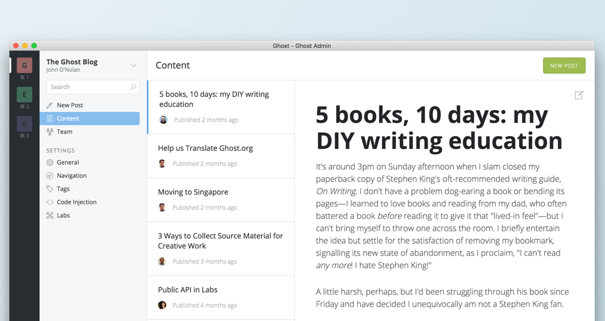The width and height of the screenshot is (605, 321).
Task: Open post 'Help us Translate Ghost.org'
Action: (221, 156)
